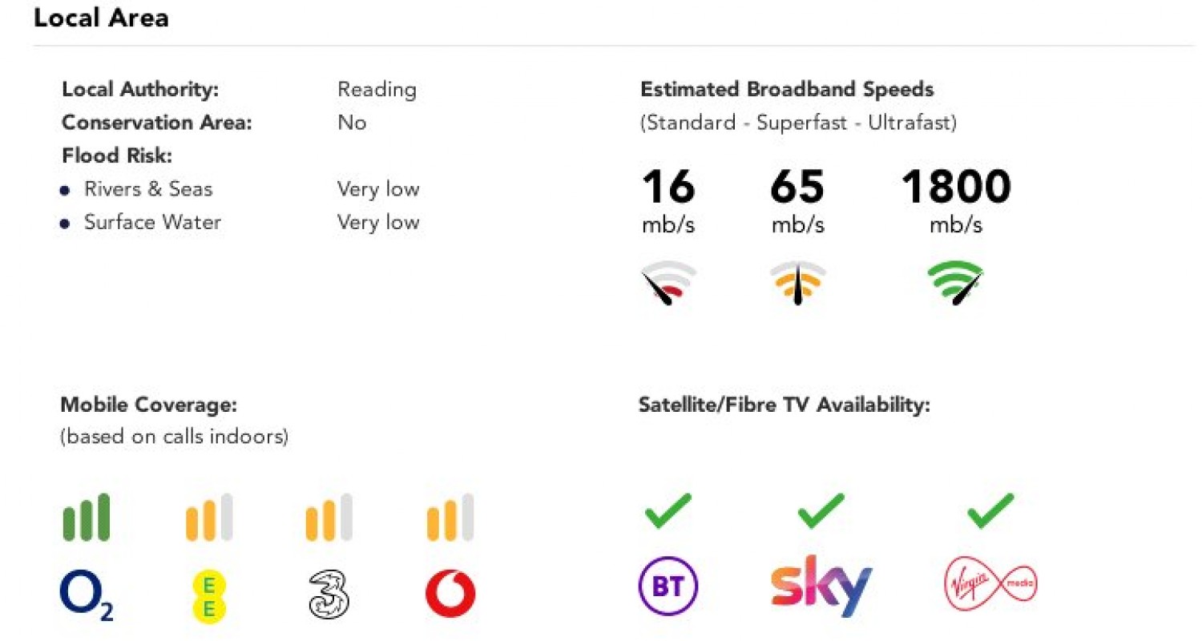Click the red standard broadband speed gauge
Screen dimensions: 1202x641
point(668,284)
